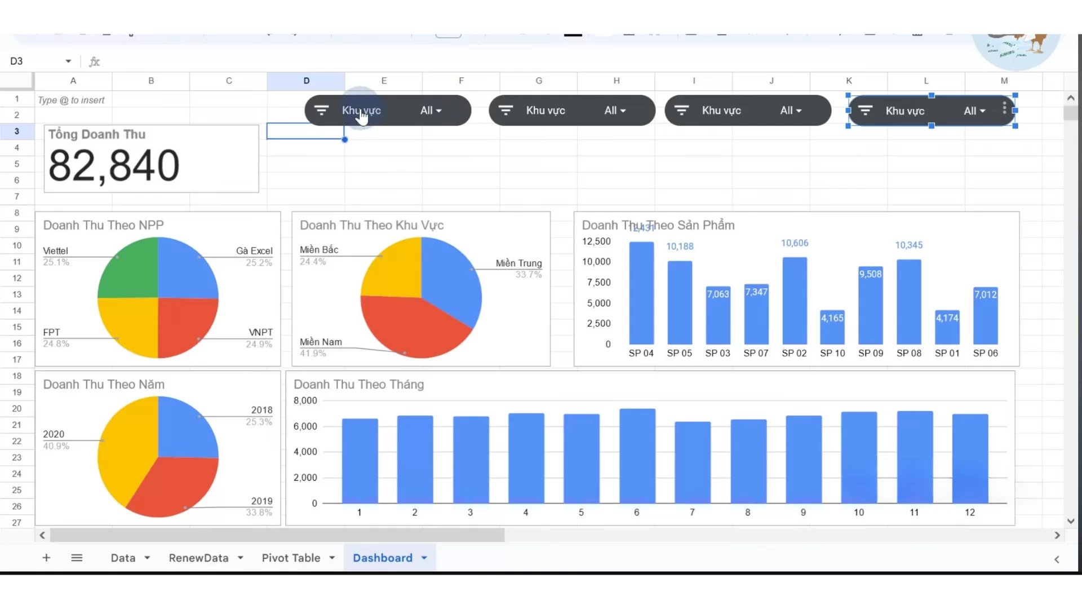Click the filter icon on the first Khu vực slicer

pos(322,111)
